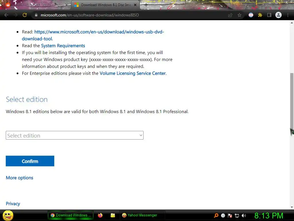This screenshot has width=294, height=221.
Task: Click the volume speaker tray icon
Action: (x=244, y=216)
